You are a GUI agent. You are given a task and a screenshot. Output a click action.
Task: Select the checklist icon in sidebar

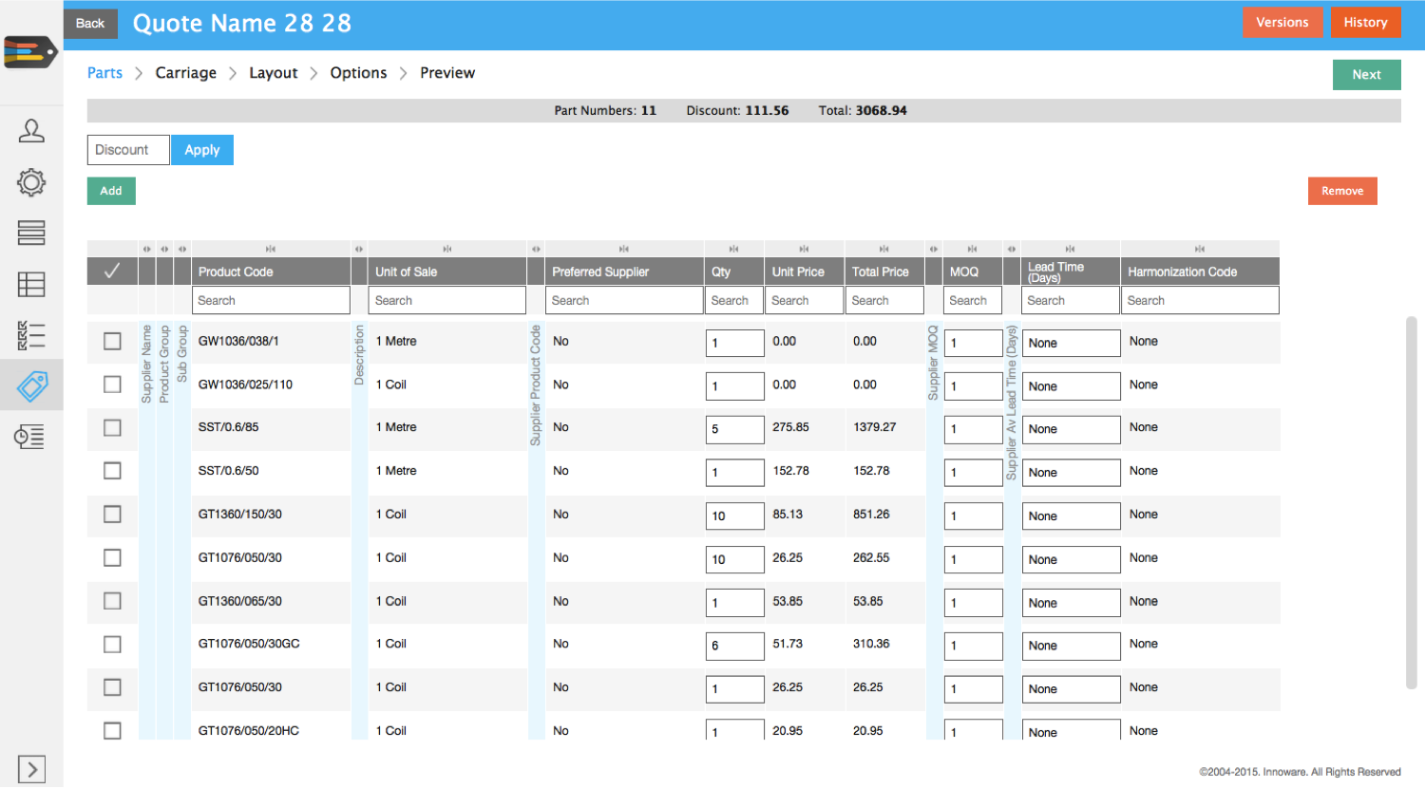tap(31, 335)
